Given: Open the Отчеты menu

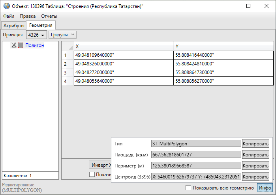Looking at the screenshot, I should [49, 16].
